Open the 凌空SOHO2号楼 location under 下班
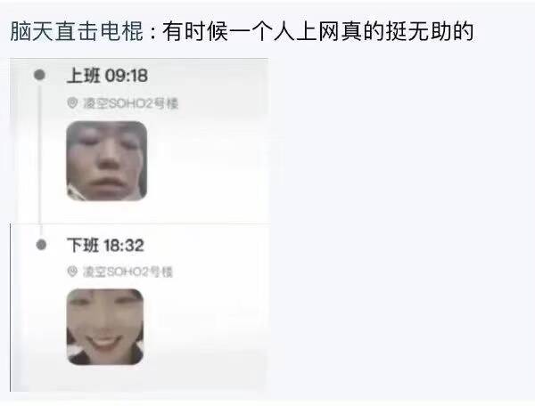The height and width of the screenshot is (406, 535). pyautogui.click(x=128, y=272)
